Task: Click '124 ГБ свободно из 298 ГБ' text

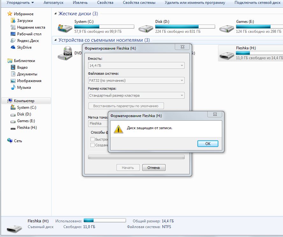Action: point(258,31)
